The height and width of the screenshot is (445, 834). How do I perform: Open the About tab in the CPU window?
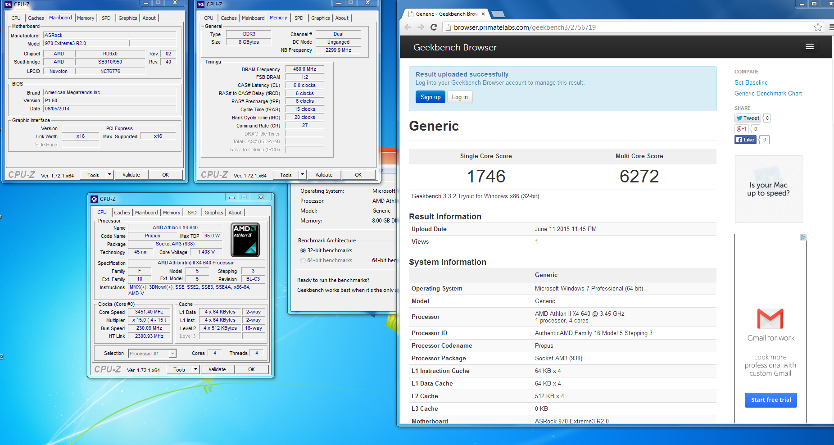[235, 213]
